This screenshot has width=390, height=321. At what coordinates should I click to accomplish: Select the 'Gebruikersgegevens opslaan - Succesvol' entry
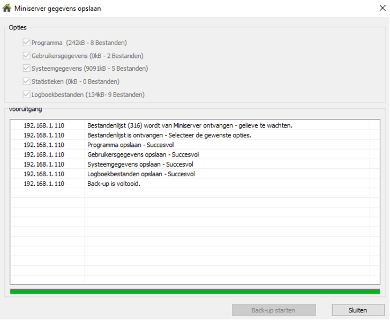coord(142,154)
